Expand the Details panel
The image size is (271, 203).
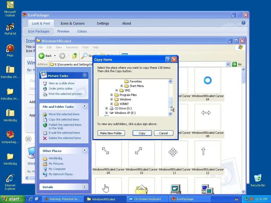[84, 187]
